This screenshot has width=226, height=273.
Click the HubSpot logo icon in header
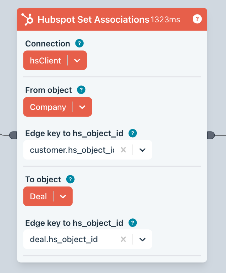(x=27, y=19)
